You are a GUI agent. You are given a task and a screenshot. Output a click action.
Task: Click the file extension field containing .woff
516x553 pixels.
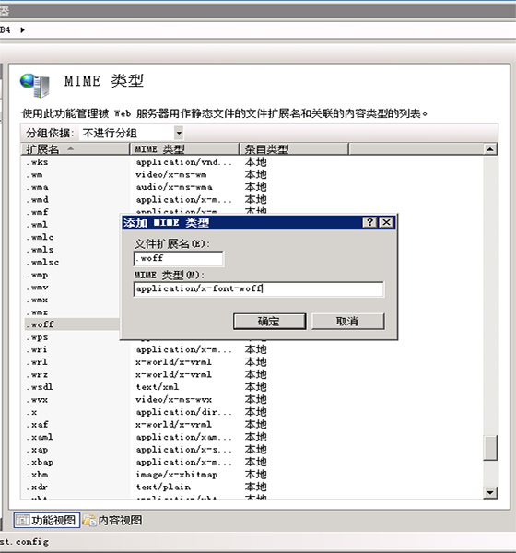tap(179, 258)
